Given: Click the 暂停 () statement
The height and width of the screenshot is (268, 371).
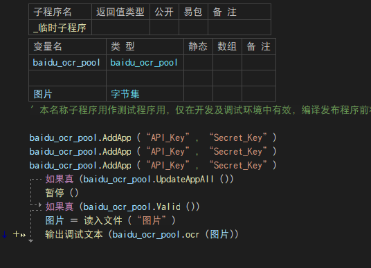Looking at the screenshot, I should coord(62,193).
